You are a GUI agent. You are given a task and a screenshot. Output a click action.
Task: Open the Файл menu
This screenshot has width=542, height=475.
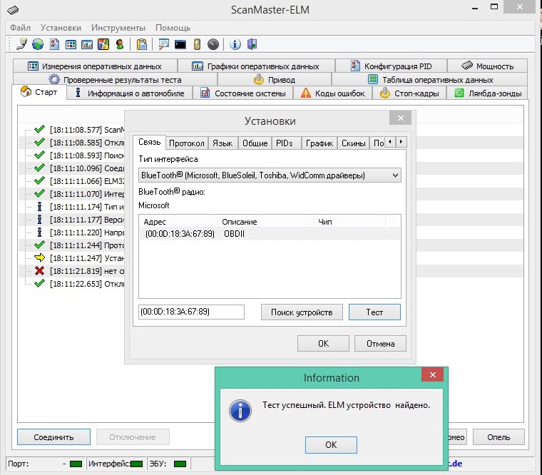[20, 28]
